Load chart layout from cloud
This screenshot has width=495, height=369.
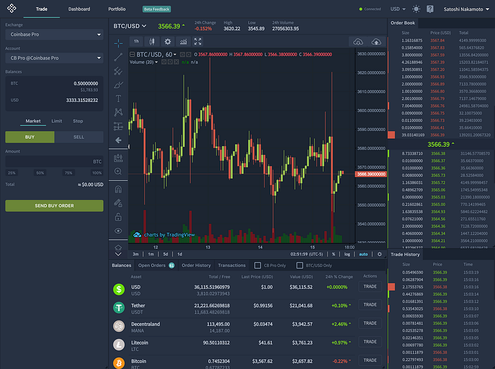point(358,41)
